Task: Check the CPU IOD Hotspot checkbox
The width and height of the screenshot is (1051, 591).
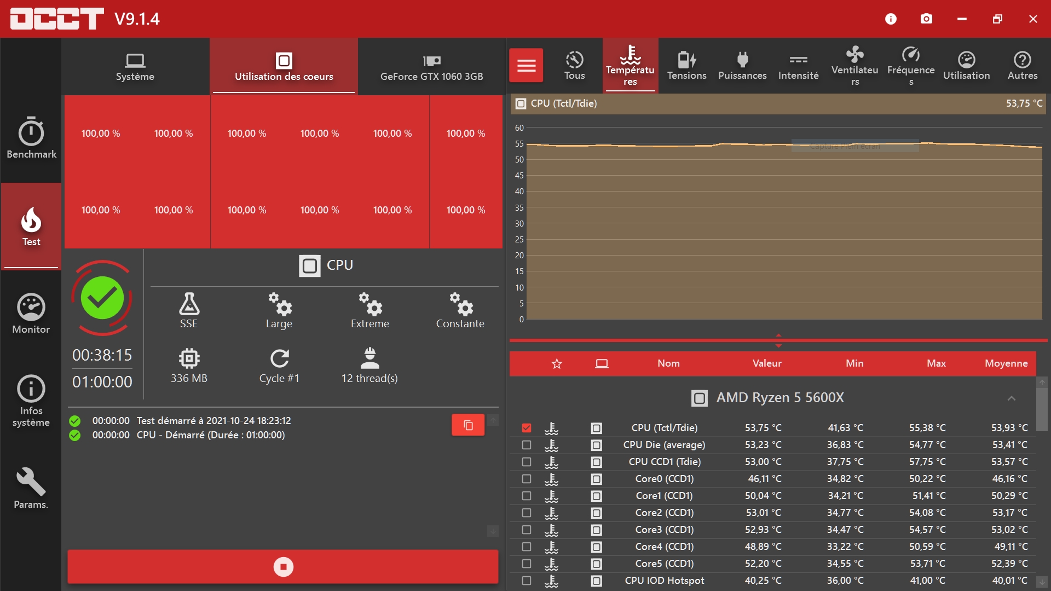Action: (x=527, y=581)
